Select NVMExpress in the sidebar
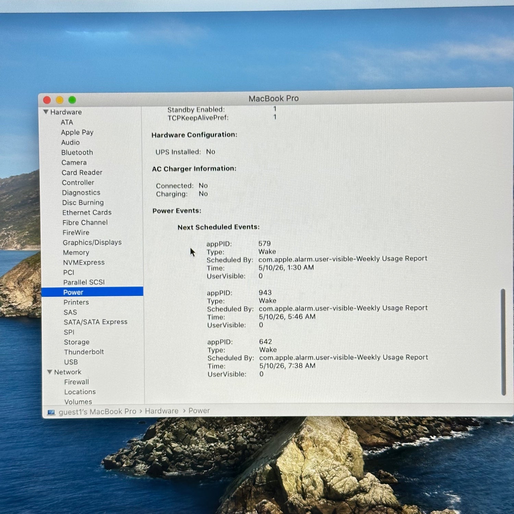Screen dimensions: 514x514 tap(84, 262)
